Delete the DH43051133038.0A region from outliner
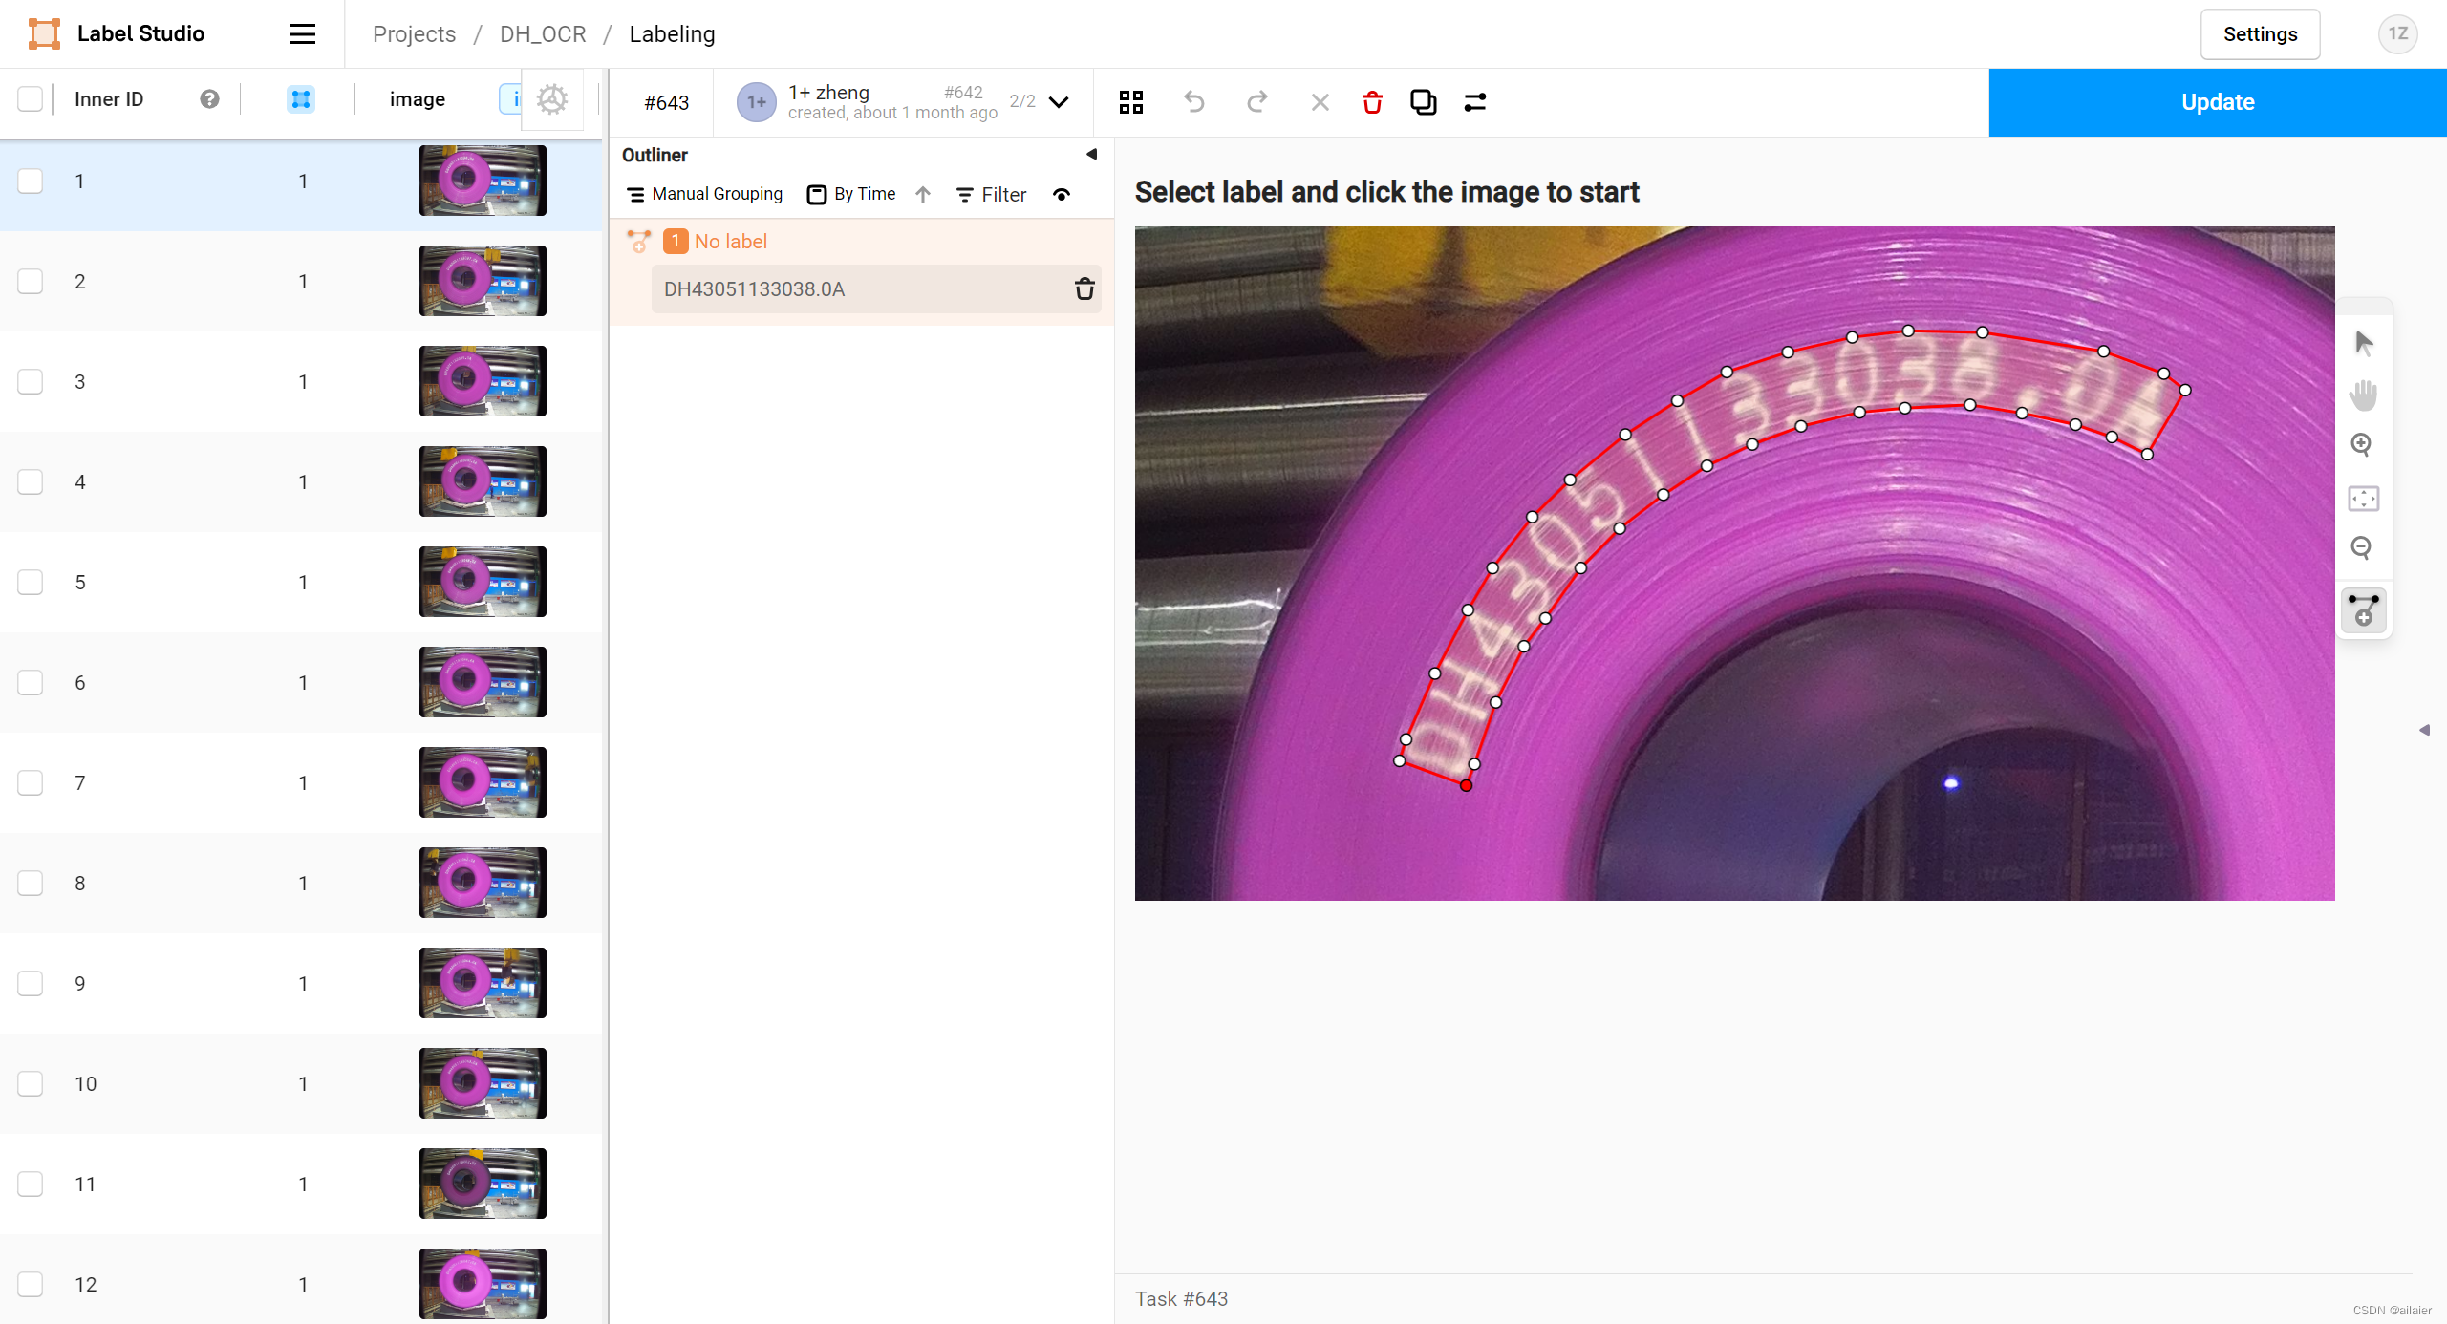Image resolution: width=2447 pixels, height=1324 pixels. [1084, 288]
